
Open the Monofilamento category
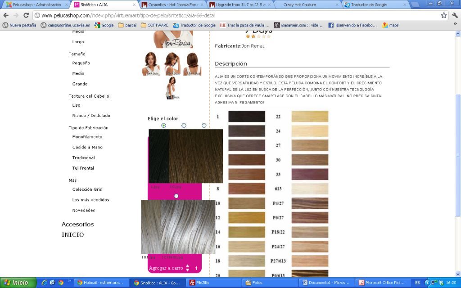click(x=87, y=137)
